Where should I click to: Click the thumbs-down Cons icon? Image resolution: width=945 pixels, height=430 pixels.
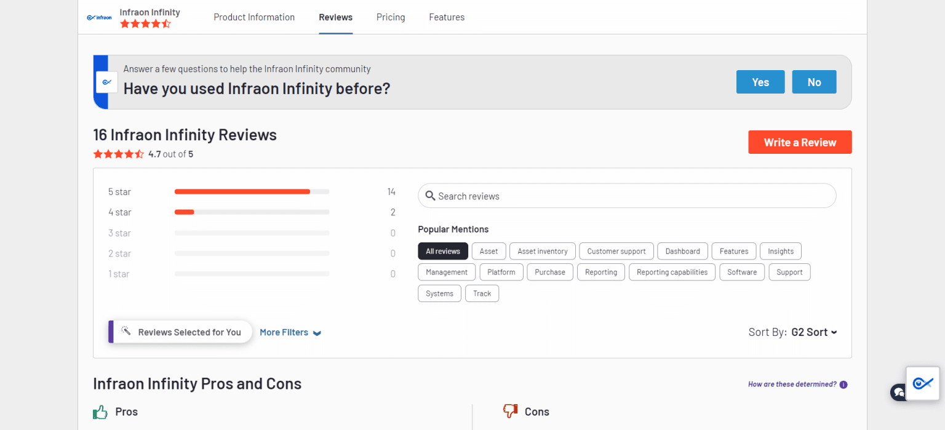pos(510,411)
